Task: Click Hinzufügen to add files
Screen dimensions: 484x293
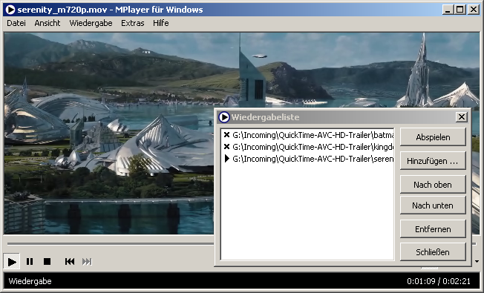Action: pyautogui.click(x=433, y=161)
